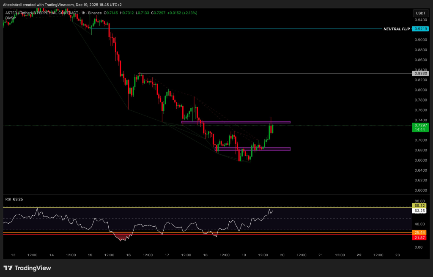
Task: Select the DivStr indicator label
Action: [10, 18]
